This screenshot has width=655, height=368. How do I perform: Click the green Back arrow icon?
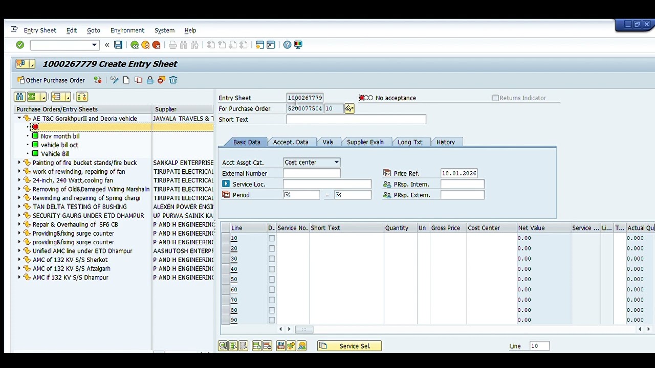tap(135, 45)
